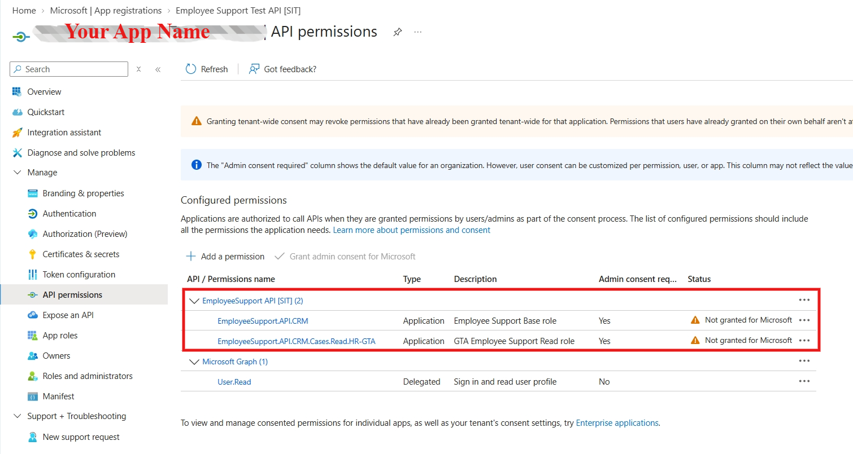Image resolution: width=853 pixels, height=454 pixels.
Task: Click the Quickstart cloud icon
Action: (x=17, y=112)
